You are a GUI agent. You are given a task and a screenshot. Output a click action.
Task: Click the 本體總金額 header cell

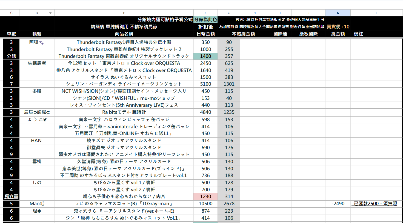[x=243, y=34]
